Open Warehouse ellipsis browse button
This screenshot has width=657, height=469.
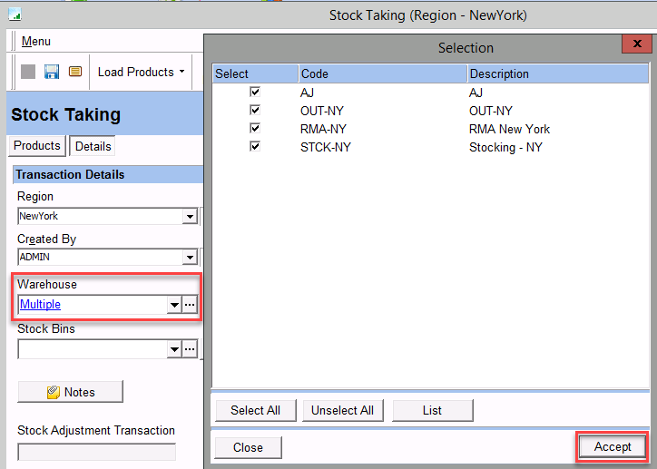[190, 306]
